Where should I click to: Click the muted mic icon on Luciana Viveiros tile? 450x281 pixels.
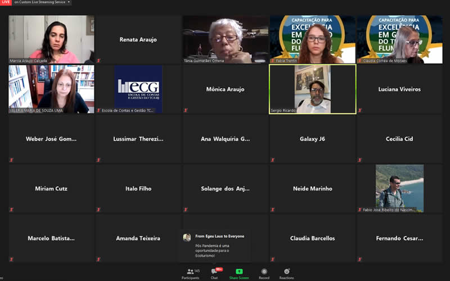pos(359,110)
